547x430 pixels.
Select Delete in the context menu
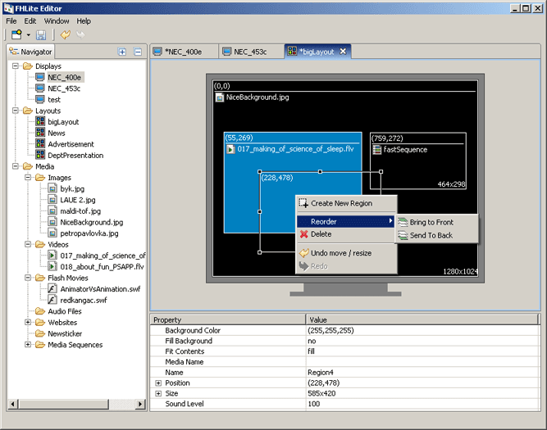(321, 234)
